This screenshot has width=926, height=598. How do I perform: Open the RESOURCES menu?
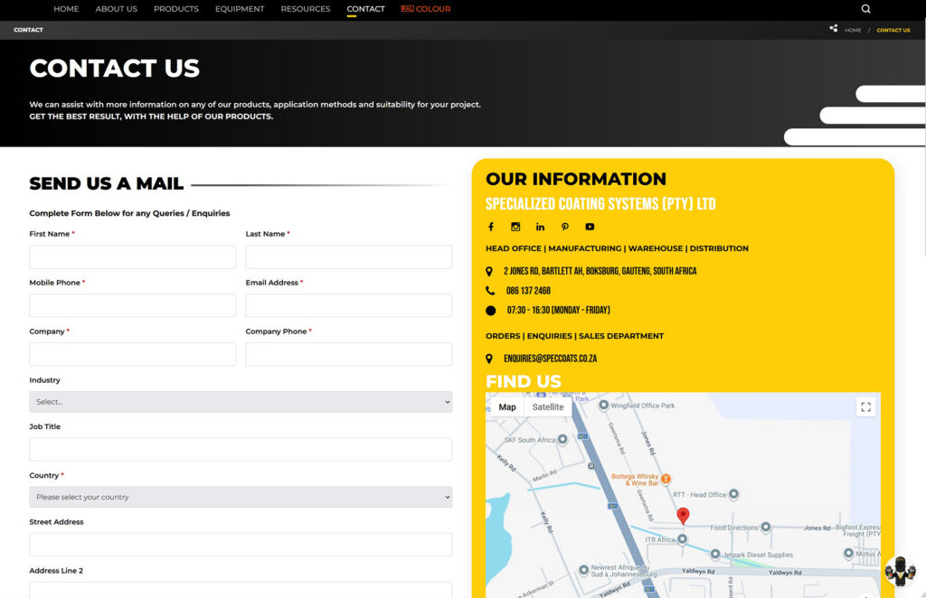point(306,9)
